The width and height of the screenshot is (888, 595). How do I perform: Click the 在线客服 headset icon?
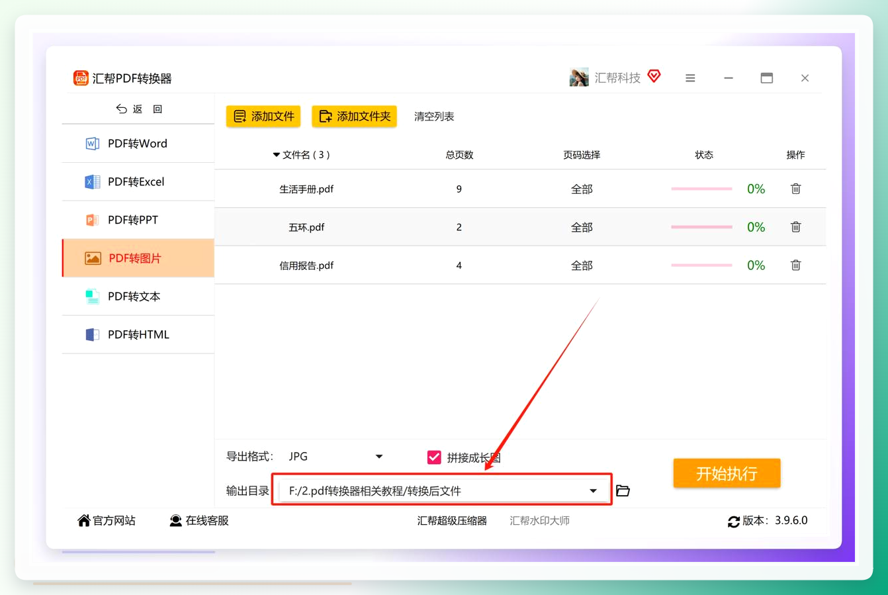pyautogui.click(x=175, y=521)
